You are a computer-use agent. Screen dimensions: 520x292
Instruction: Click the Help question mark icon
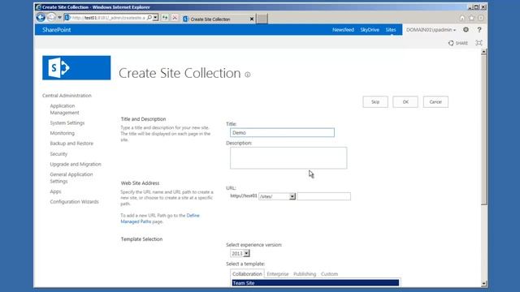tap(479, 30)
